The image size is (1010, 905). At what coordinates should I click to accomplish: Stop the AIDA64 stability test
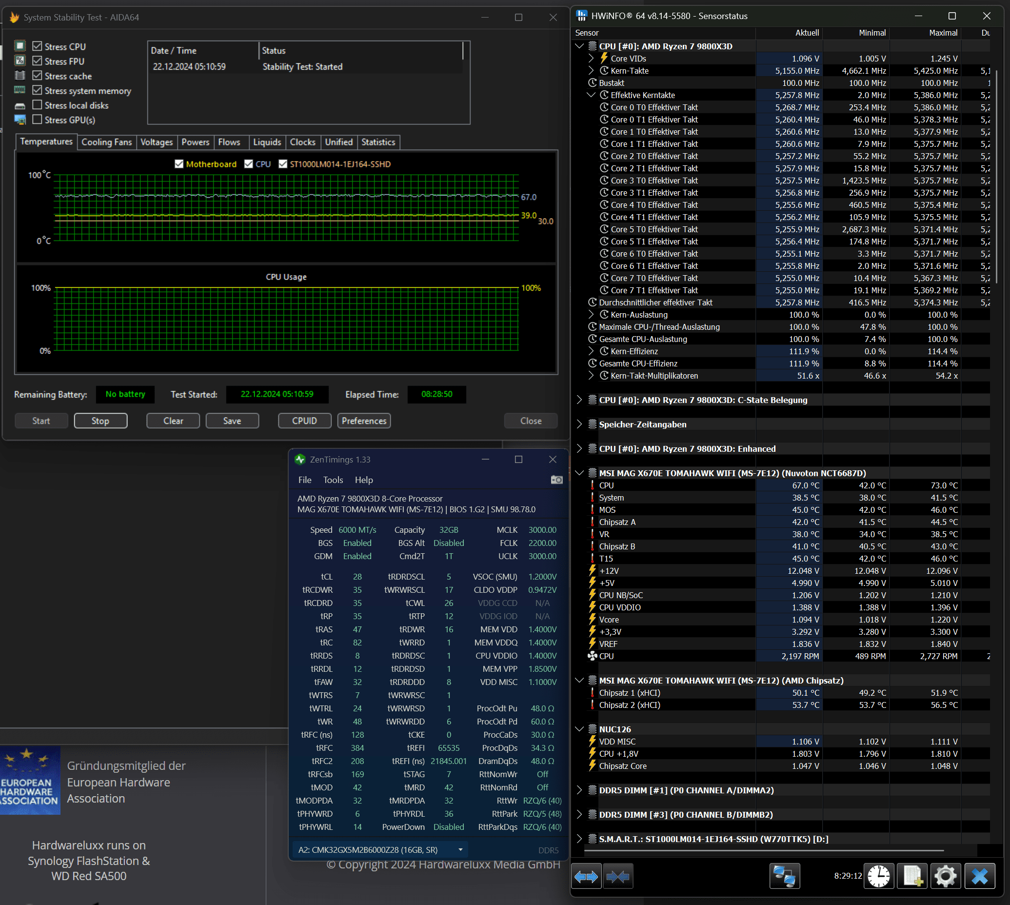[100, 421]
